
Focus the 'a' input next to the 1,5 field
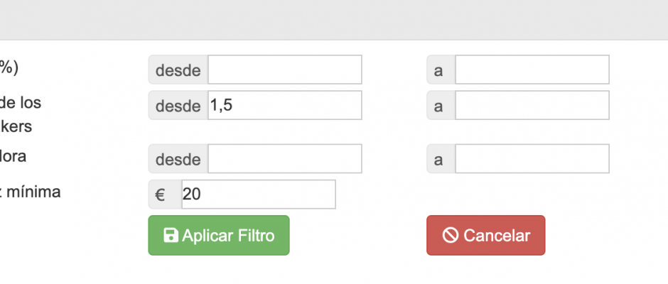pyautogui.click(x=532, y=105)
